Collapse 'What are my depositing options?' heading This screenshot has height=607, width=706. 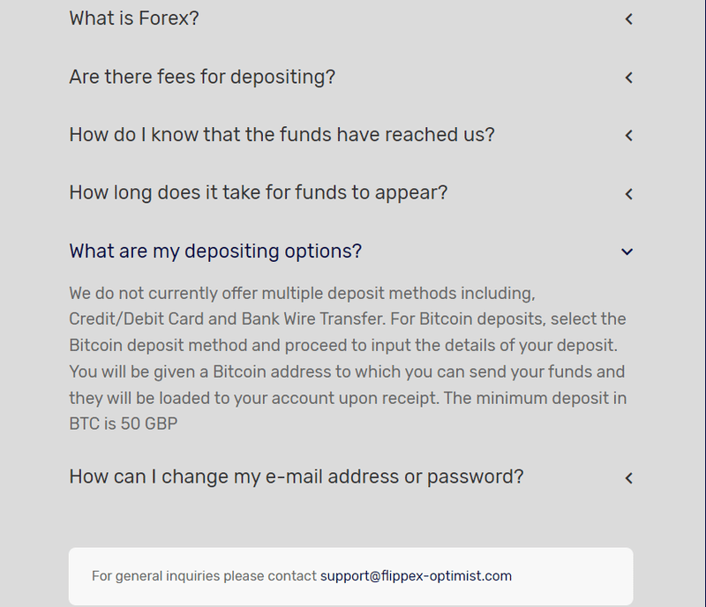tap(215, 251)
